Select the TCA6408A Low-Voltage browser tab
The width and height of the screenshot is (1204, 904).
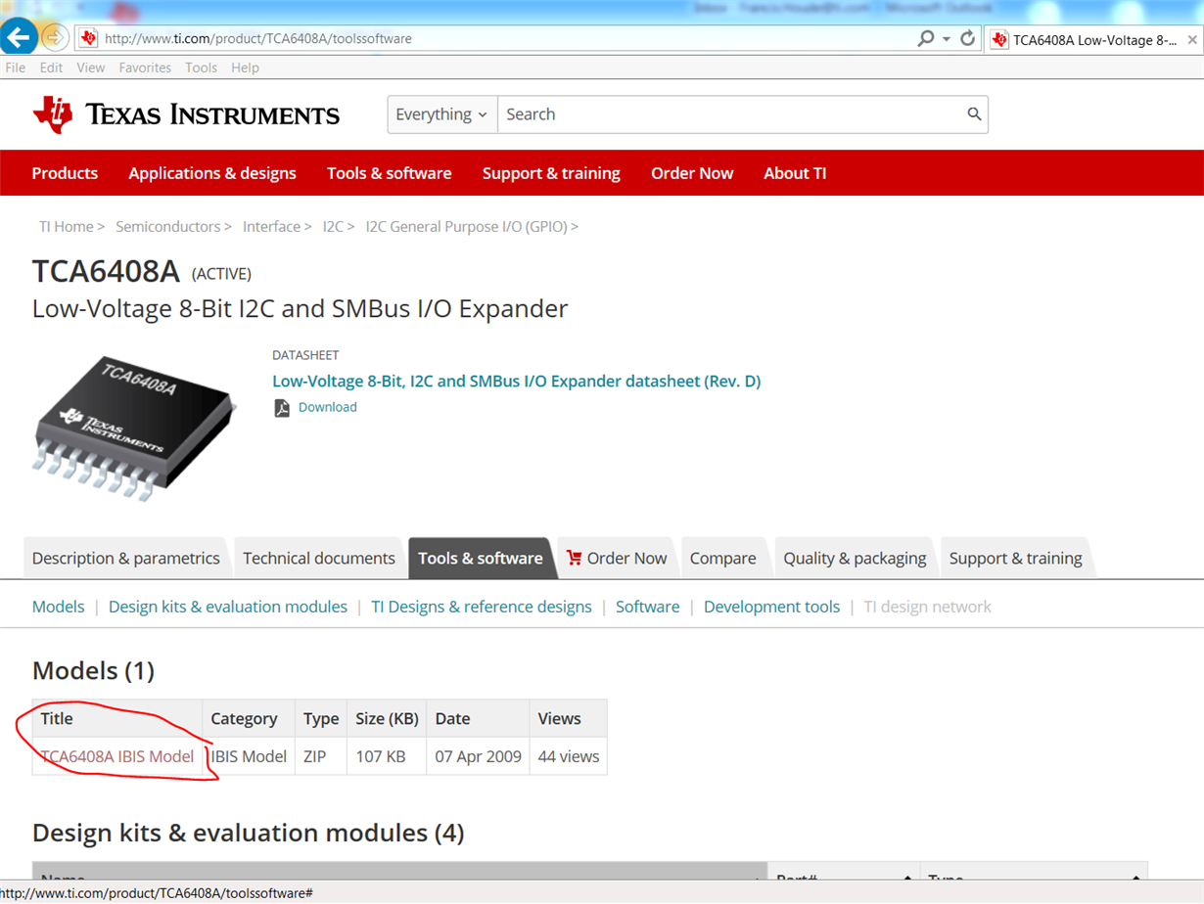click(x=1093, y=40)
